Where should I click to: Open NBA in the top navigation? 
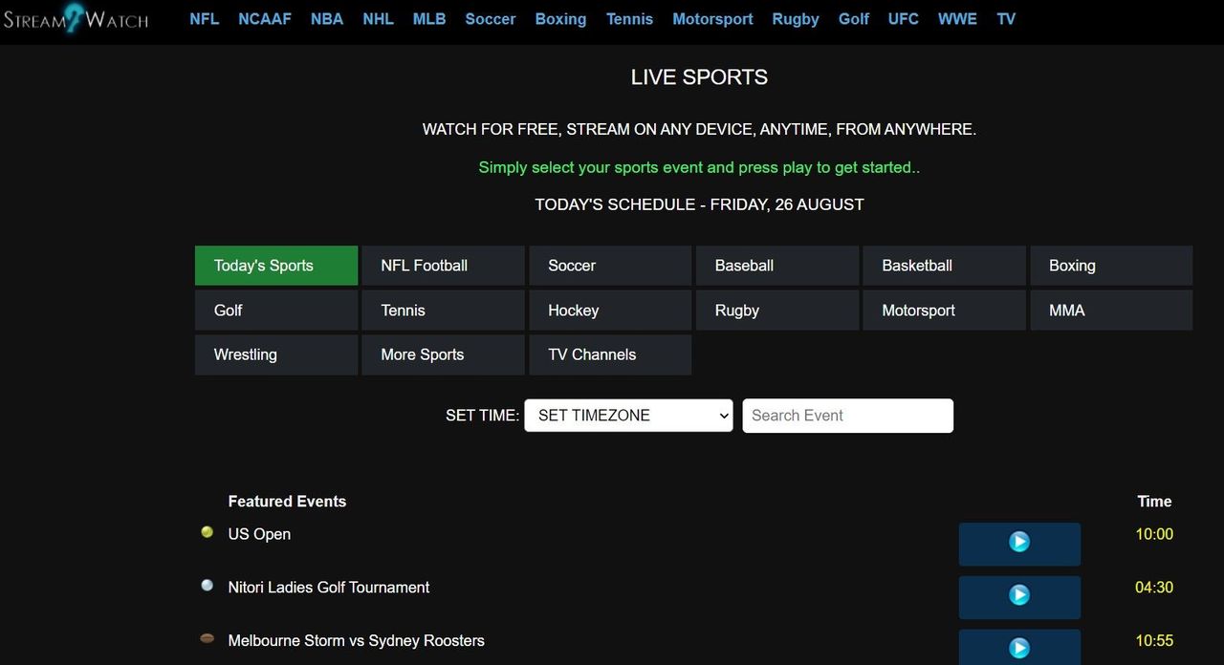coord(327,19)
